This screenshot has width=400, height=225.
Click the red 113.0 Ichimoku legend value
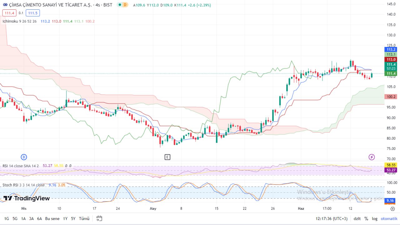pos(56,21)
